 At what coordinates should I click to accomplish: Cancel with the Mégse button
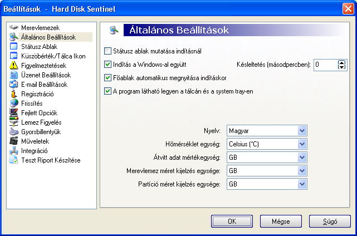281,221
